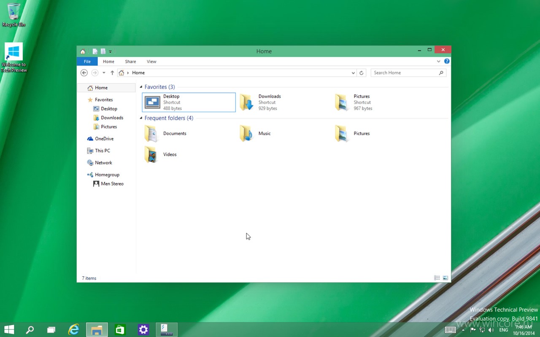540x337 pixels.
Task: Open the Home ribbon tab
Action: coord(108,62)
